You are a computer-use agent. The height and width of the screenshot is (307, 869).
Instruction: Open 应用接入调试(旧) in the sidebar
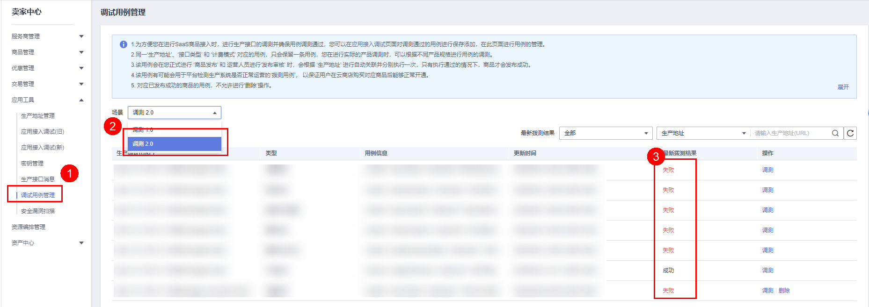[43, 132]
